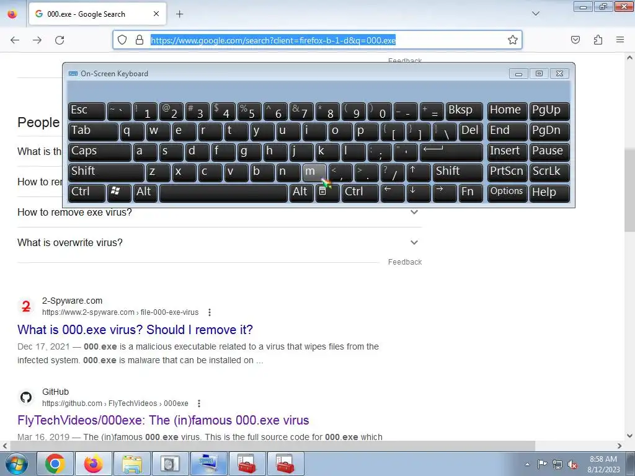Click the horizontal page scrollbar
This screenshot has height=476, width=635.
click(x=273, y=446)
